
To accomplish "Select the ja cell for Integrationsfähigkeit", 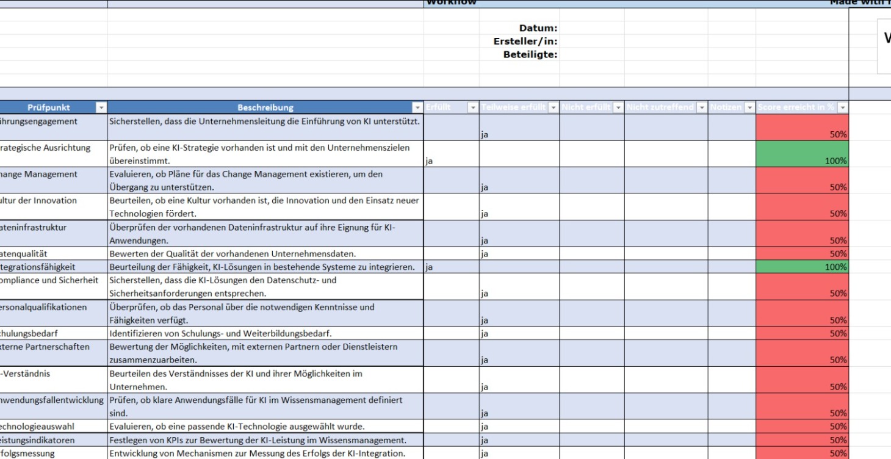I will click(451, 267).
